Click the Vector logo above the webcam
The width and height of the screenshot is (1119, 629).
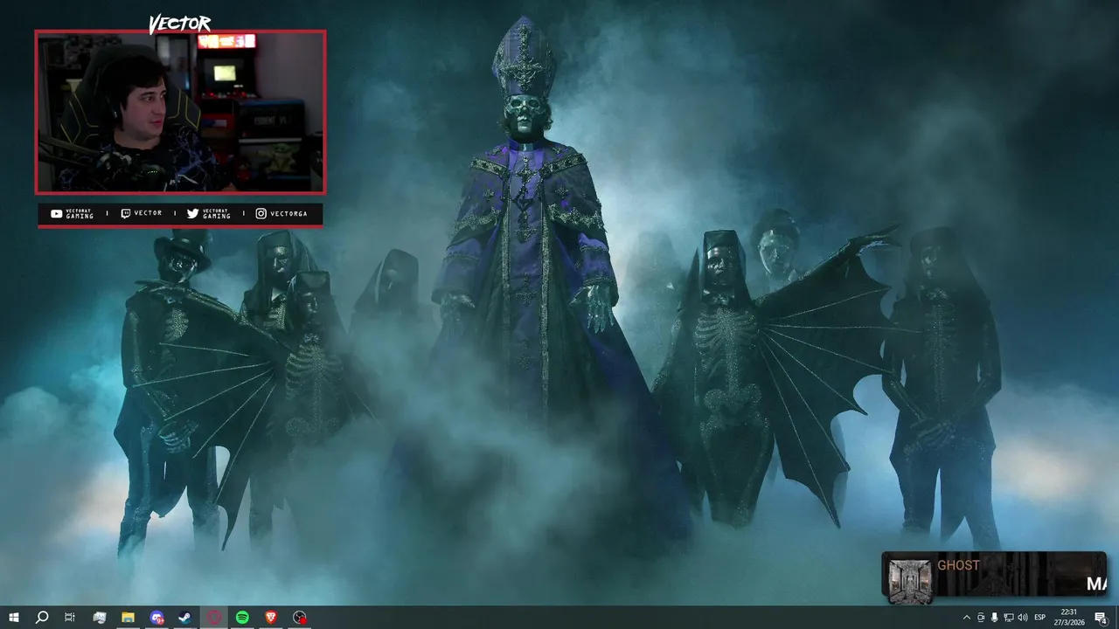click(180, 24)
